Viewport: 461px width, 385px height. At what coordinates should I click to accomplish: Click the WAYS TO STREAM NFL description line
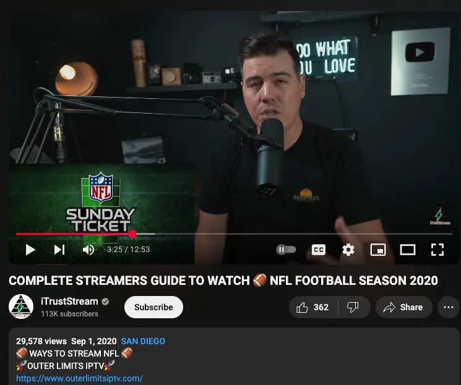74,353
